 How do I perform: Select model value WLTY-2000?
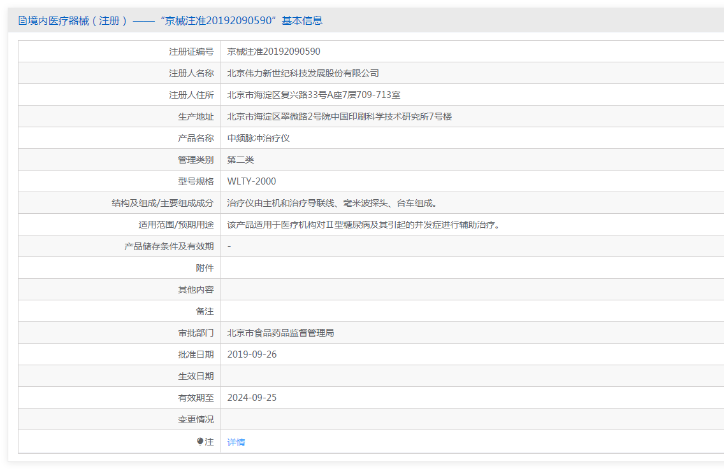point(252,182)
